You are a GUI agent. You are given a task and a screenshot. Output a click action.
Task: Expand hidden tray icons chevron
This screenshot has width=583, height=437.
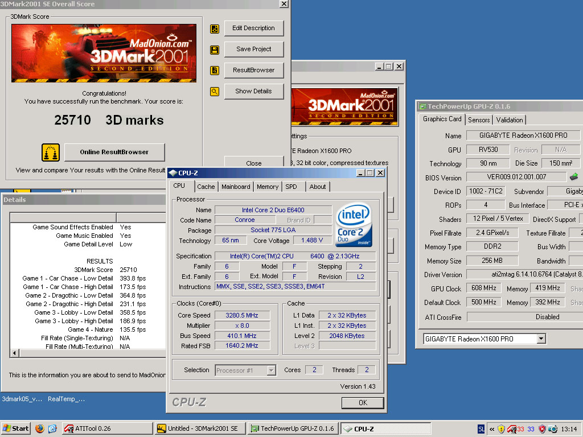pos(492,429)
